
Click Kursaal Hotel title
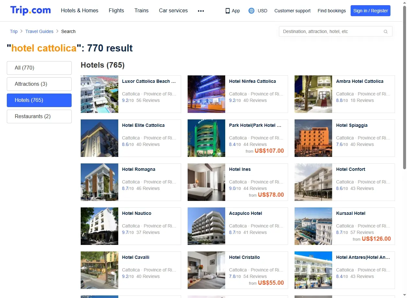click(x=351, y=214)
